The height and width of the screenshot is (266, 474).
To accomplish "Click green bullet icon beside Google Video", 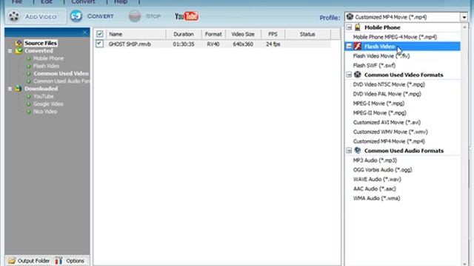I will pyautogui.click(x=29, y=104).
